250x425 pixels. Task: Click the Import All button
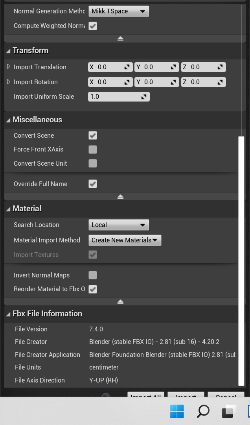[x=145, y=395]
